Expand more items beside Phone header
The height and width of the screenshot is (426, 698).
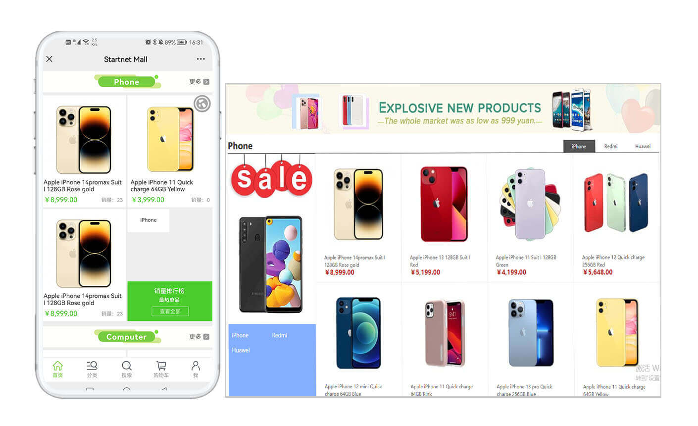click(199, 82)
